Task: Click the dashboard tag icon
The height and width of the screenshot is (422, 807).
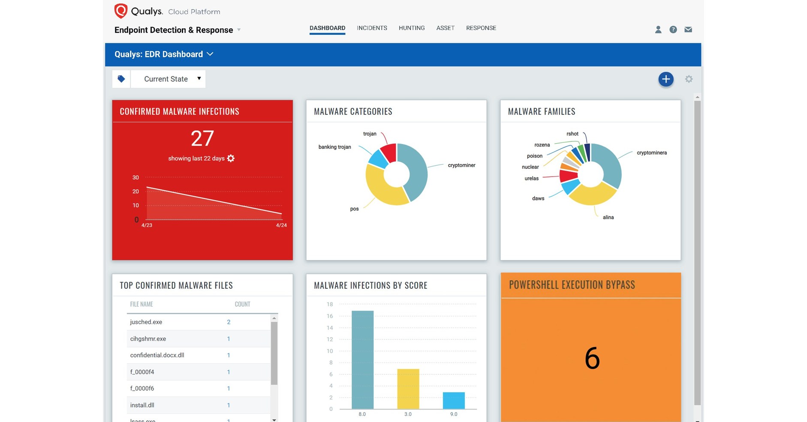Action: [x=121, y=78]
